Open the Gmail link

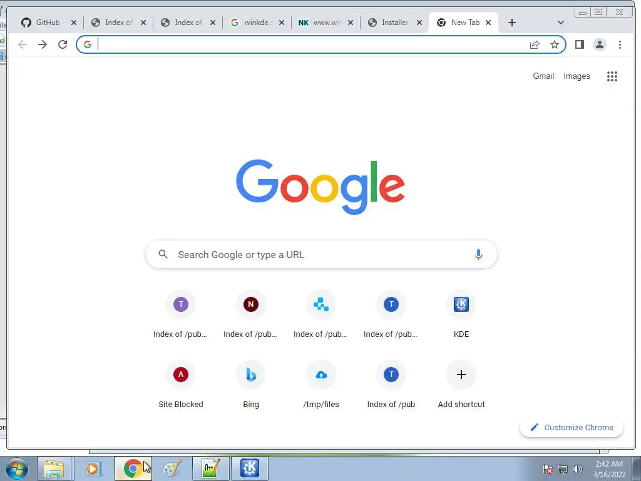pyautogui.click(x=543, y=76)
